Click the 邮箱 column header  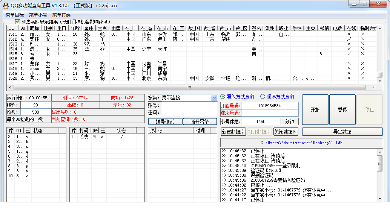pyautogui.click(x=324, y=28)
